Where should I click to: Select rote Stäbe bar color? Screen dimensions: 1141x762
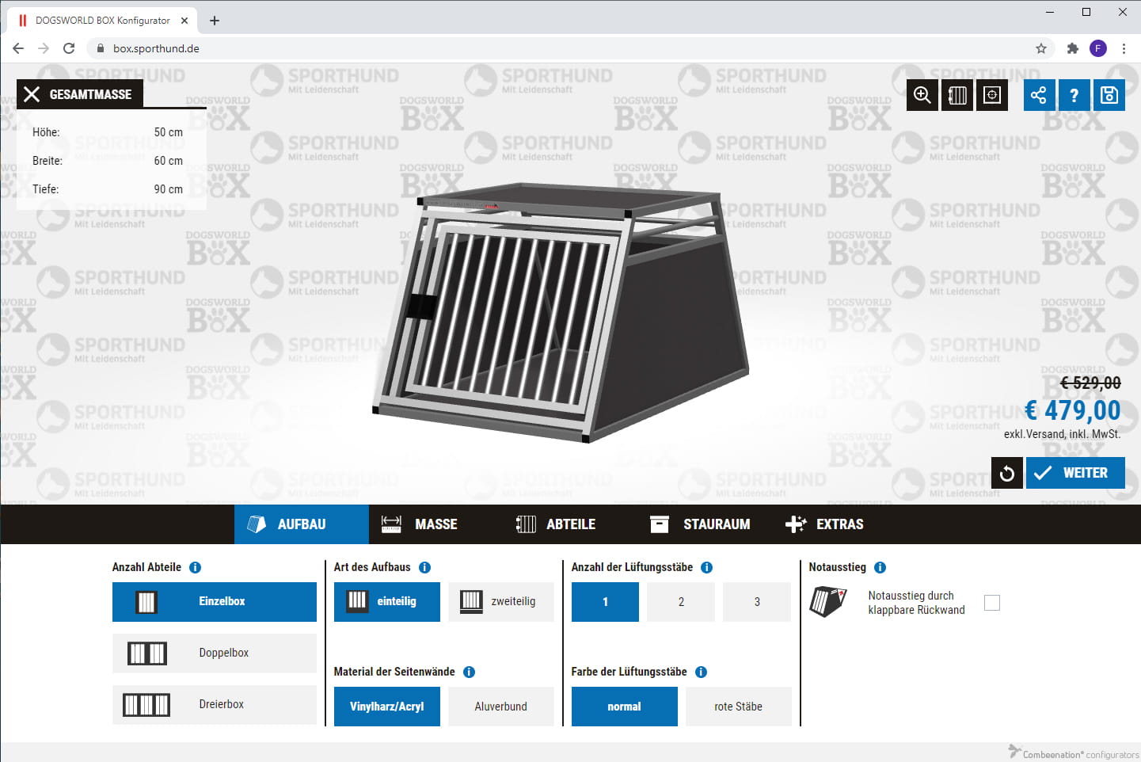pos(738,707)
